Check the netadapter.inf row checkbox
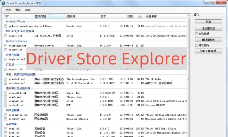The height and width of the screenshot is (137, 228). tap(6, 115)
